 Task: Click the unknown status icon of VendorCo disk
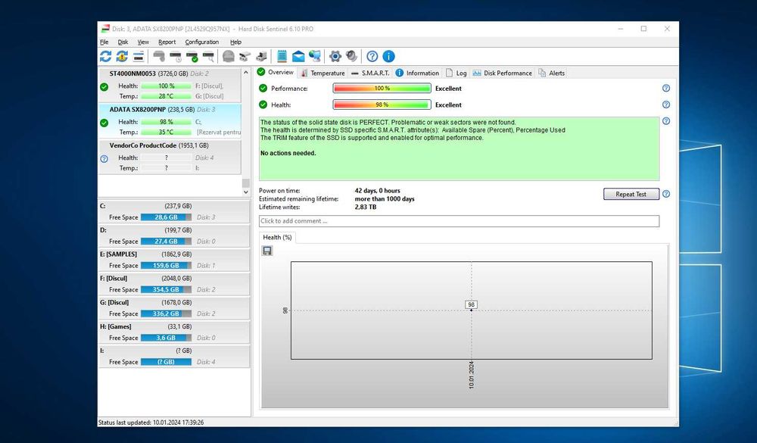104,158
